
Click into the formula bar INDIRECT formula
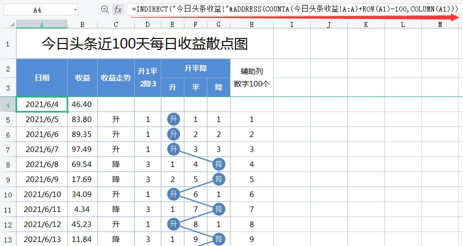pos(295,9)
